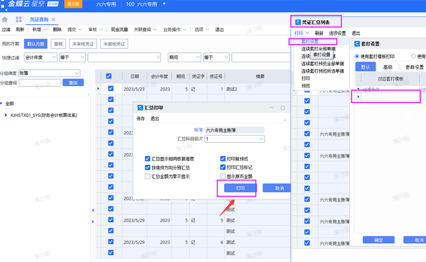Choose 预览 from the print menu
The height and width of the screenshot is (262, 426).
(306, 86)
